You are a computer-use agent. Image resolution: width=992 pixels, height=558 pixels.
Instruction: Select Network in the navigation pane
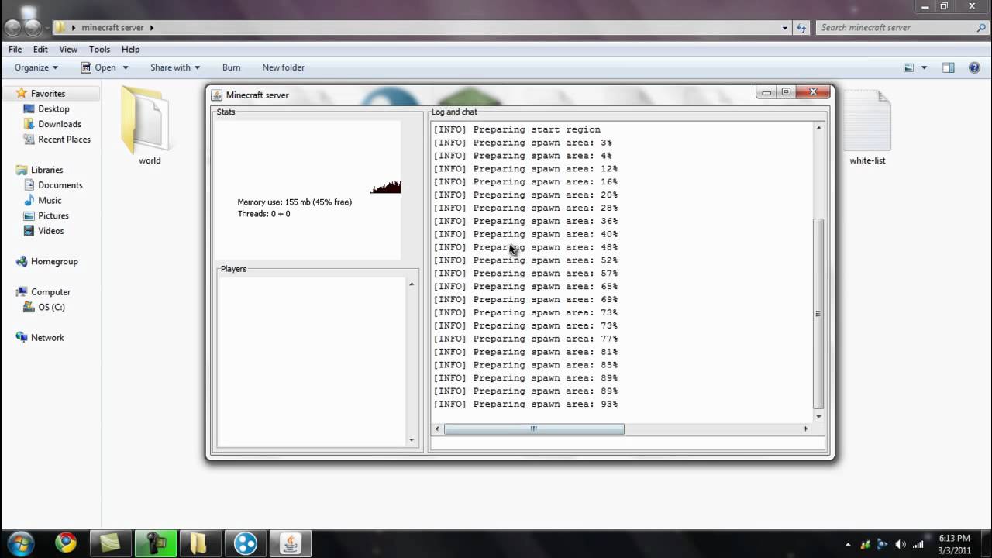tap(47, 338)
